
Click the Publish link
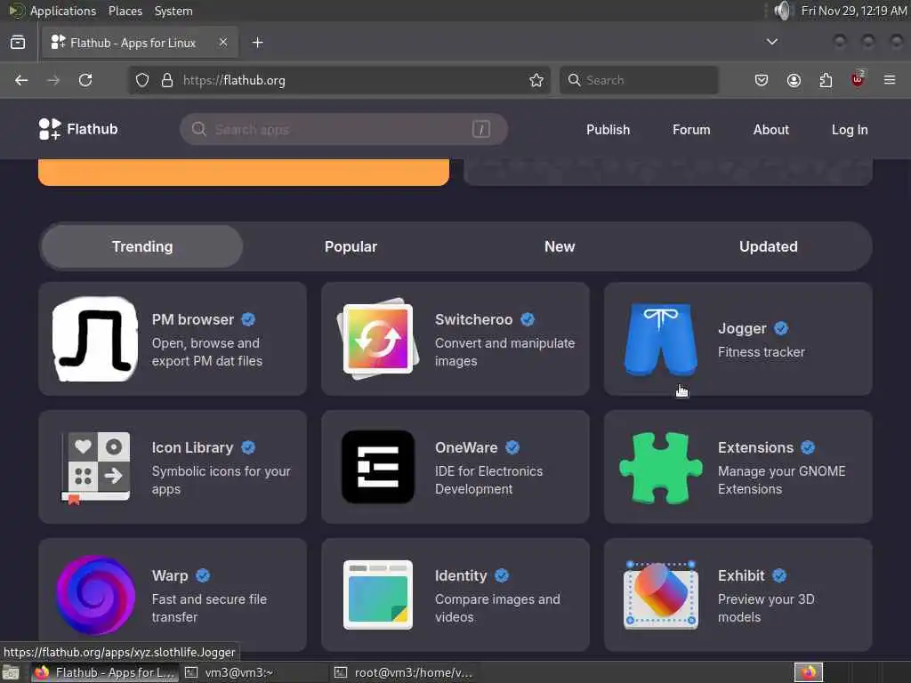608,130
